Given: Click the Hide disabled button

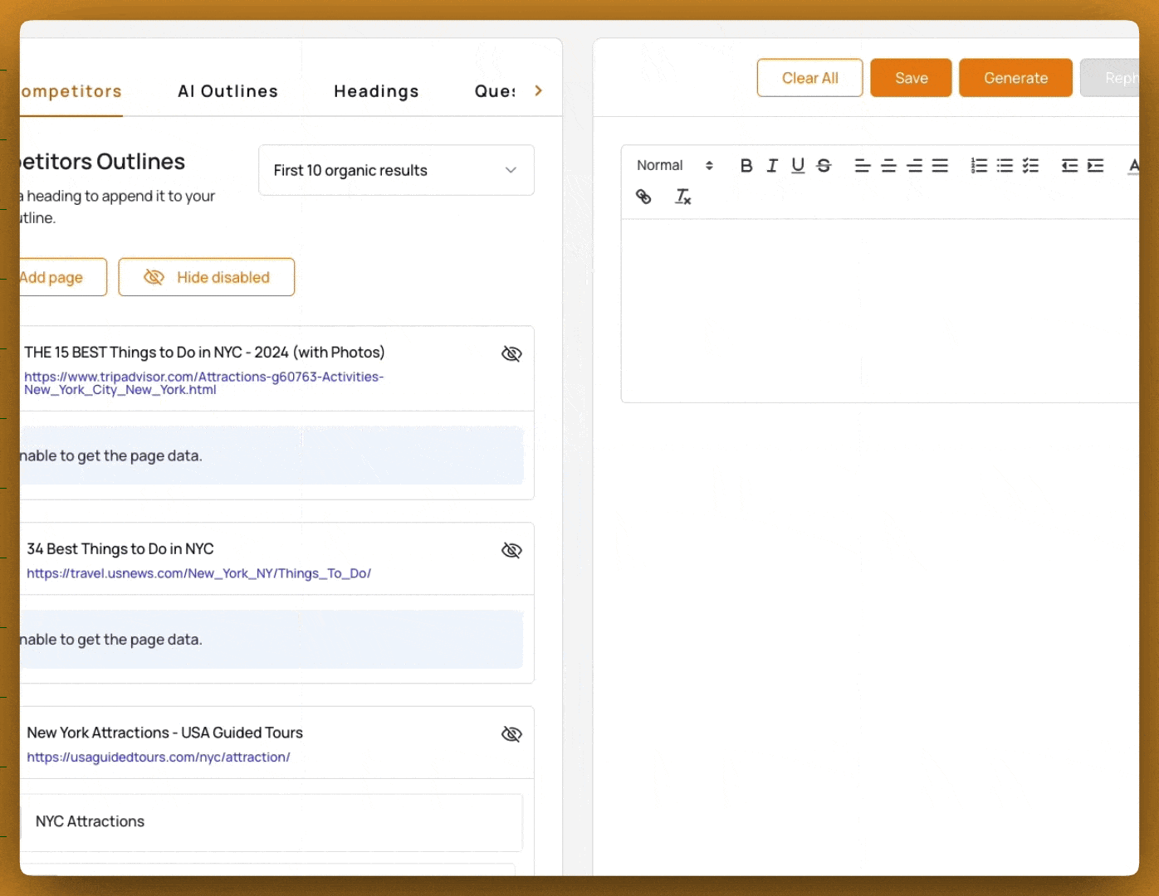Looking at the screenshot, I should pos(207,277).
